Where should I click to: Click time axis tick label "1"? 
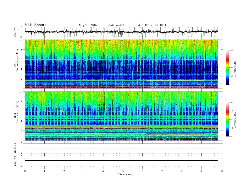point(44,171)
